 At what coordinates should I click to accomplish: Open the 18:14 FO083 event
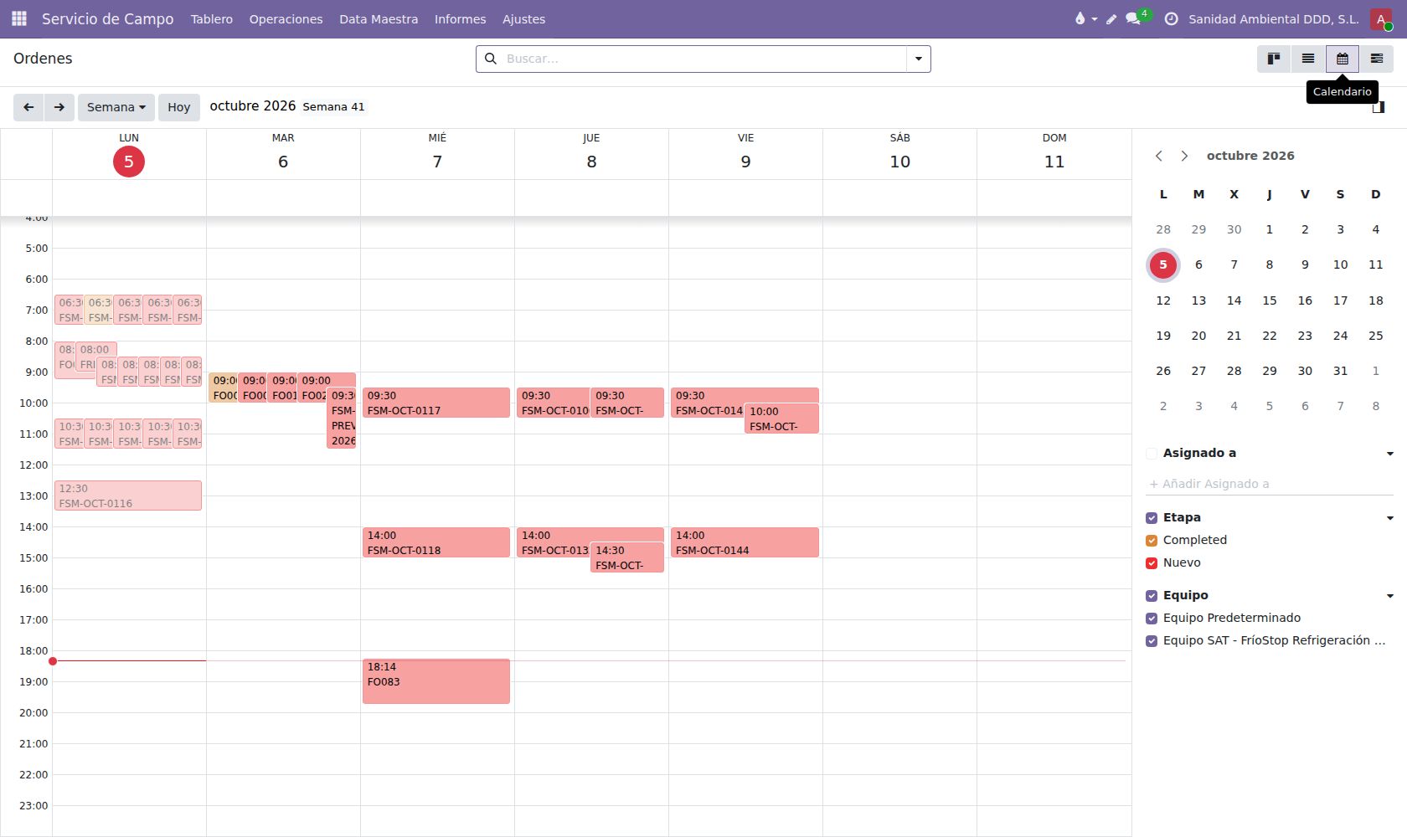(436, 681)
